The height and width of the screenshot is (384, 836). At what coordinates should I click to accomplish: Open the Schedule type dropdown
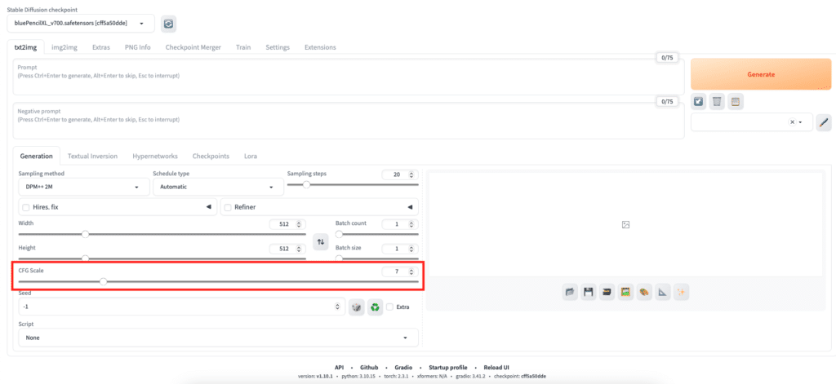pyautogui.click(x=217, y=187)
